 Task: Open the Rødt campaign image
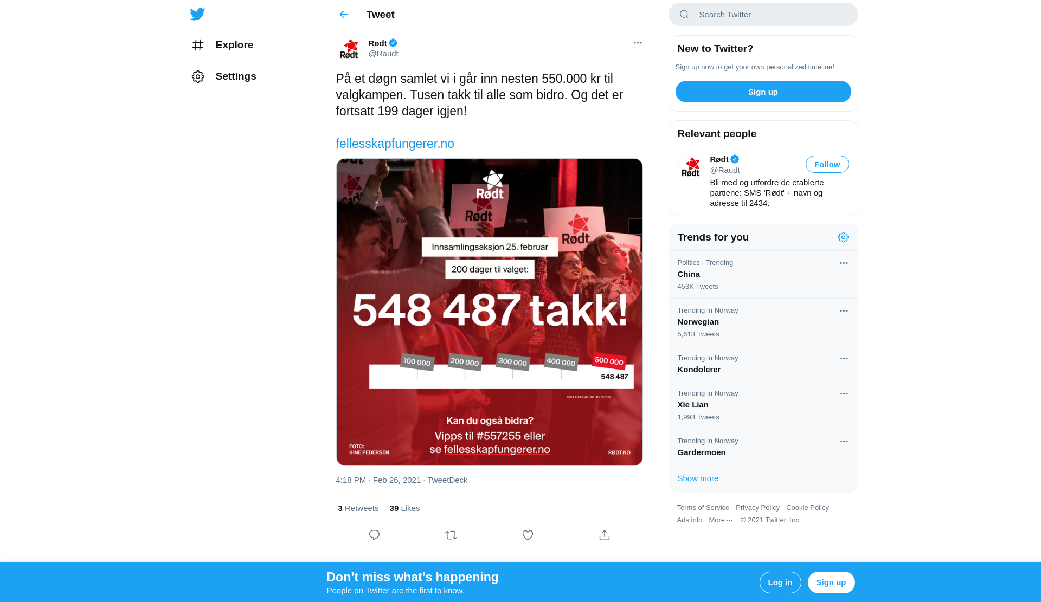(x=489, y=312)
